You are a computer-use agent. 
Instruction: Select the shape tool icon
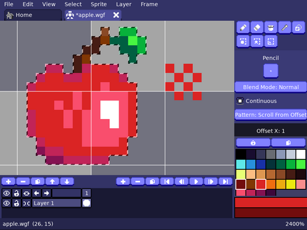(298, 28)
